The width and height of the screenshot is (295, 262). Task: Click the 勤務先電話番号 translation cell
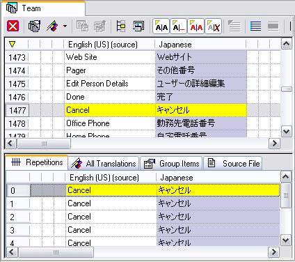(x=201, y=123)
